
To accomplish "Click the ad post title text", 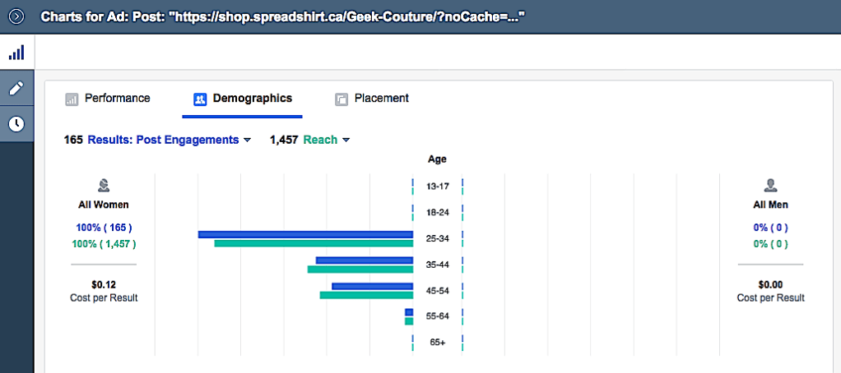I will [x=282, y=16].
